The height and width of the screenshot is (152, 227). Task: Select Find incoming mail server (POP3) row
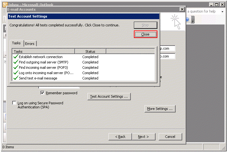pyautogui.click(x=83, y=68)
